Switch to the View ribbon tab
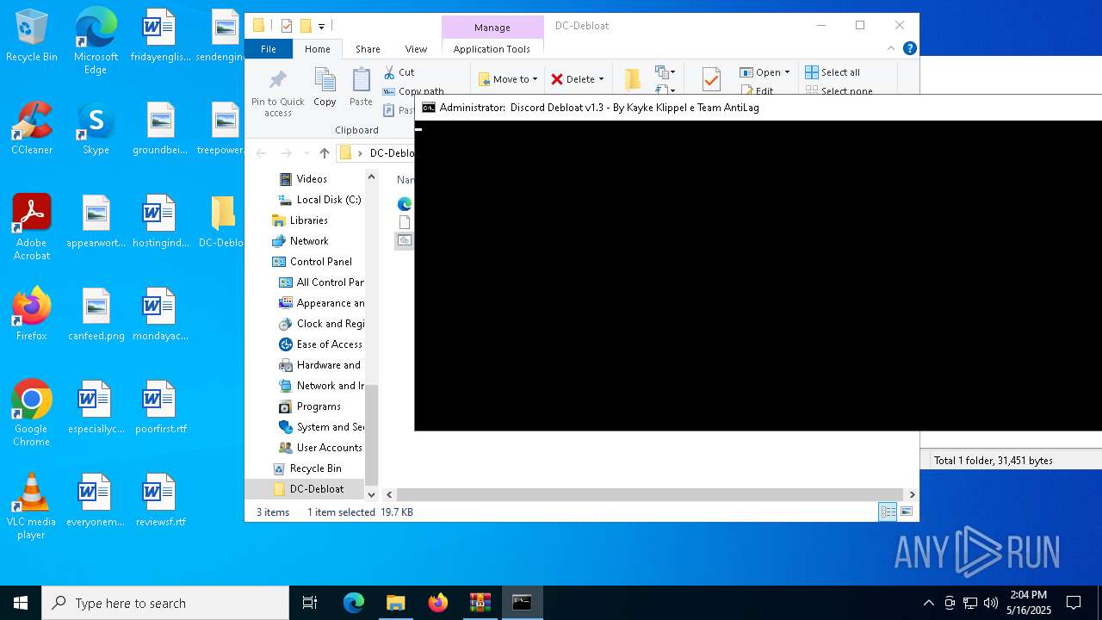 click(x=416, y=49)
